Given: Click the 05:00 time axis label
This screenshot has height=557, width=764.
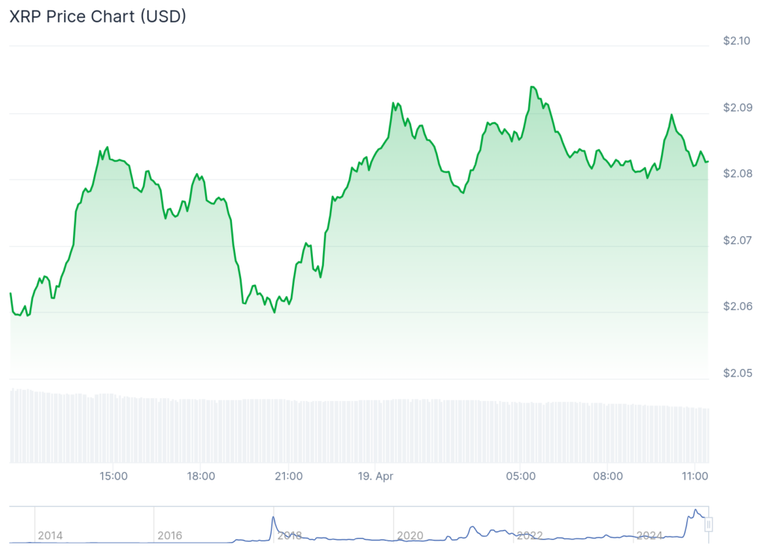Looking at the screenshot, I should 521,476.
